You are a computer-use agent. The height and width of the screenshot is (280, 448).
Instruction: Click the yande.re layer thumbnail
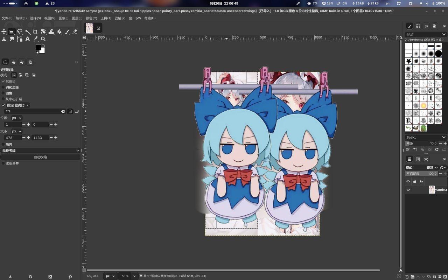(432, 190)
